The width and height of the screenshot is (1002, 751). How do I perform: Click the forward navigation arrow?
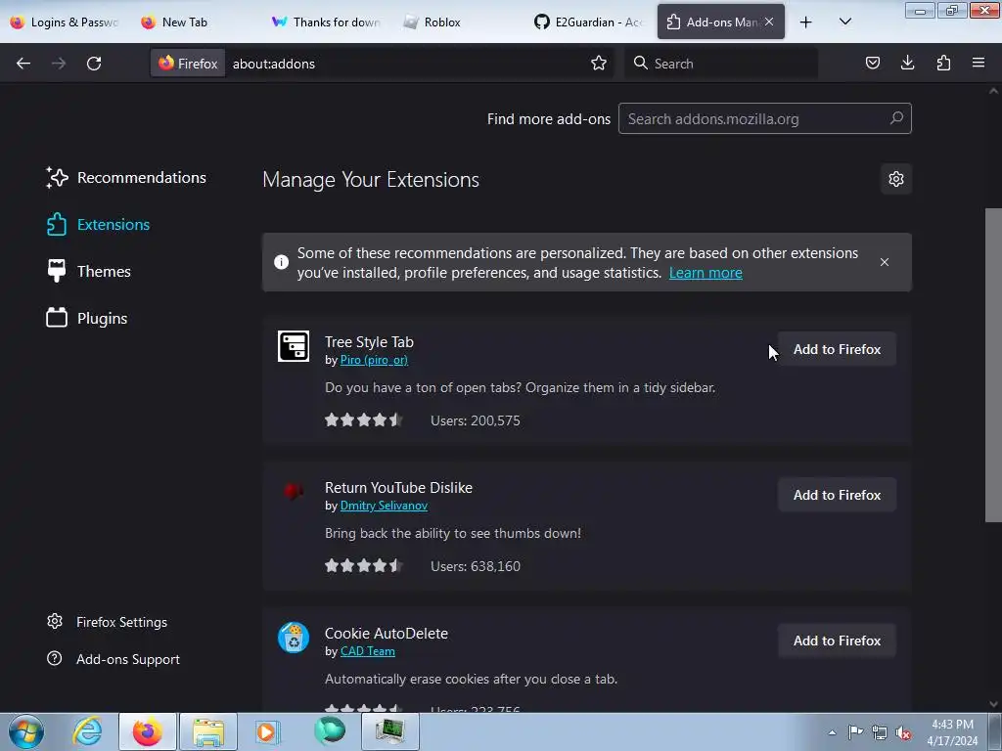(x=58, y=64)
